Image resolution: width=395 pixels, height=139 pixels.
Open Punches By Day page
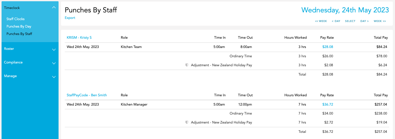pyautogui.click(x=19, y=26)
